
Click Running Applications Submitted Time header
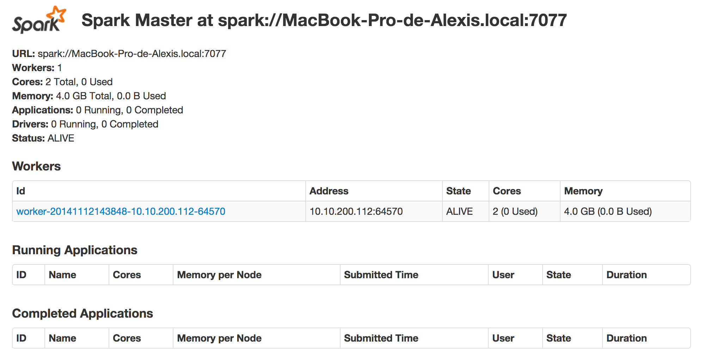point(381,275)
